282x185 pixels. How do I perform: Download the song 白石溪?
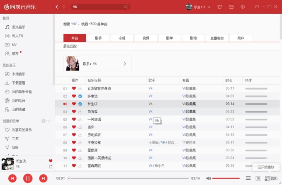[80, 112]
